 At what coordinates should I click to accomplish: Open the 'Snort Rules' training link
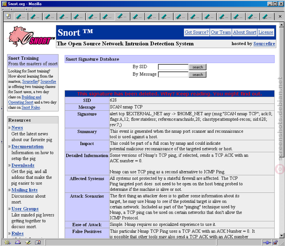tap(31, 107)
